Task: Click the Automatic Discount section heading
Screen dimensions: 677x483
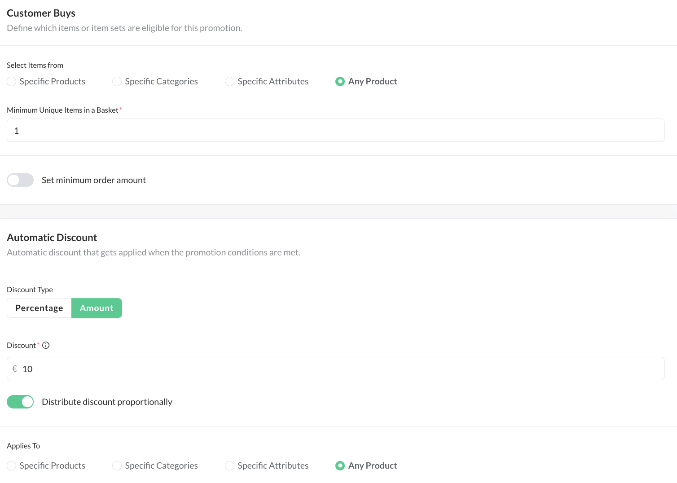Action: [x=52, y=237]
